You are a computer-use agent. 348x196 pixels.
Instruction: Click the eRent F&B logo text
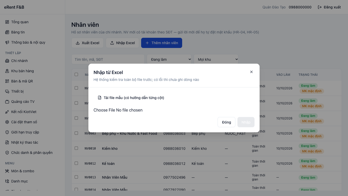click(x=14, y=7)
